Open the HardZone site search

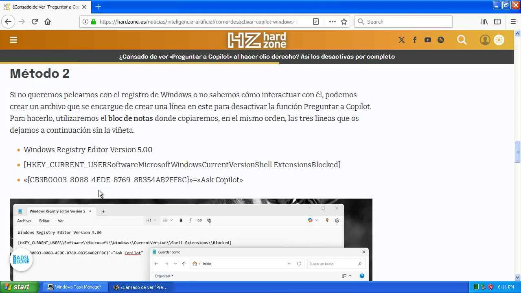click(x=462, y=40)
